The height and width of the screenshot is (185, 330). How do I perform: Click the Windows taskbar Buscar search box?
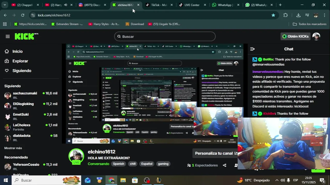point(46,180)
